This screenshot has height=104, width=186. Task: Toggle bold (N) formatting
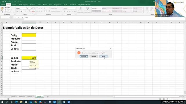(x=17, y=11)
